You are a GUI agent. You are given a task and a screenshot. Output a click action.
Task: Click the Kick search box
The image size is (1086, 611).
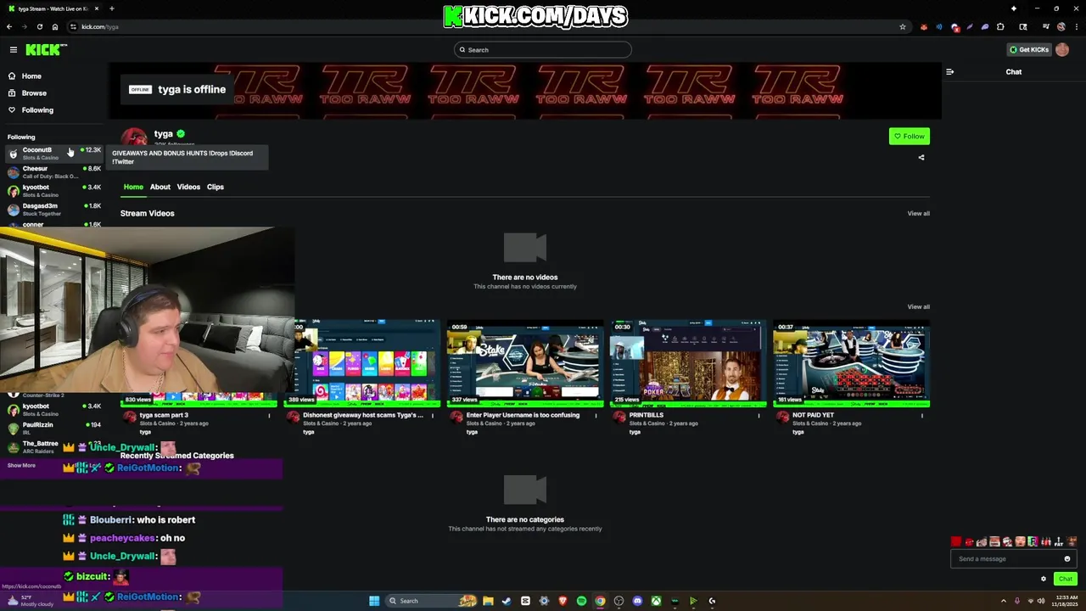coord(543,50)
